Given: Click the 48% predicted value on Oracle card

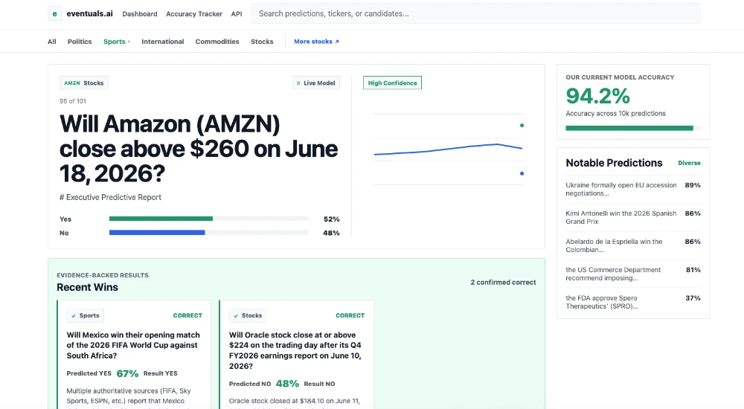Looking at the screenshot, I should click(287, 384).
